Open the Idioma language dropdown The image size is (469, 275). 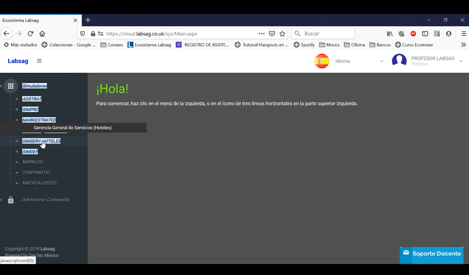tap(359, 61)
